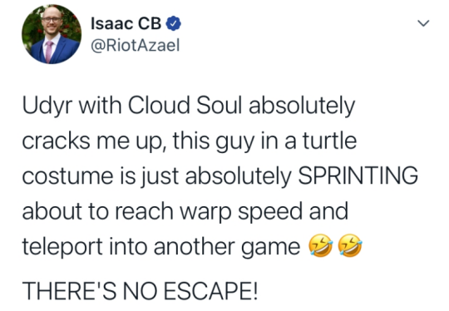Click the blue verified badge
Viewport: 449px width, 311px height.
[173, 23]
